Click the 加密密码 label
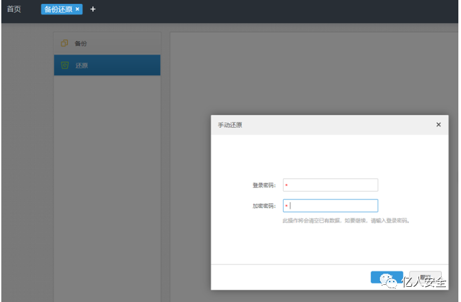This screenshot has width=461, height=302. 264,206
